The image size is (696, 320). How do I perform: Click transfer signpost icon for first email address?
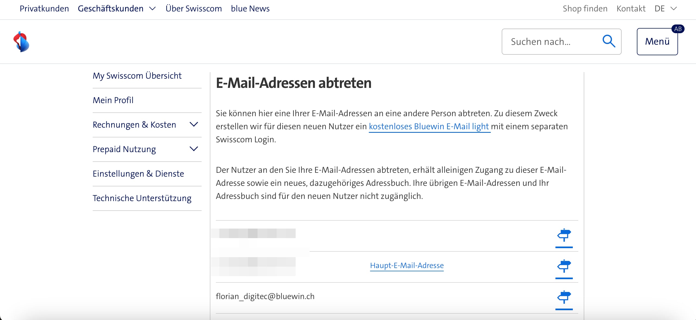pyautogui.click(x=564, y=235)
